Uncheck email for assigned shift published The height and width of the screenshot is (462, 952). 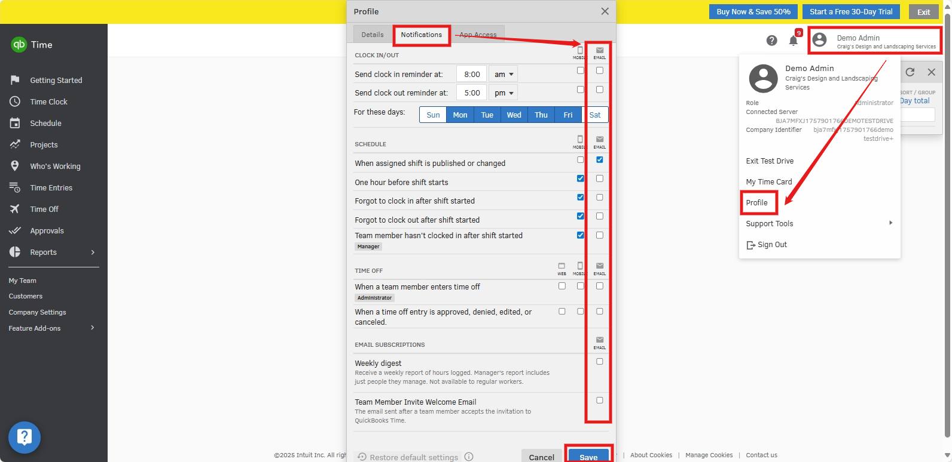point(599,160)
